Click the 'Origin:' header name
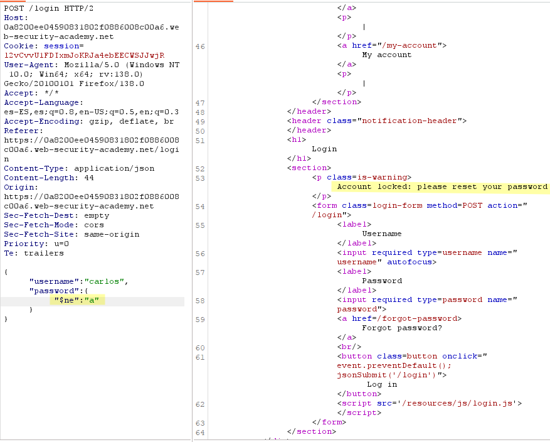The height and width of the screenshot is (442, 550). click(x=21, y=187)
